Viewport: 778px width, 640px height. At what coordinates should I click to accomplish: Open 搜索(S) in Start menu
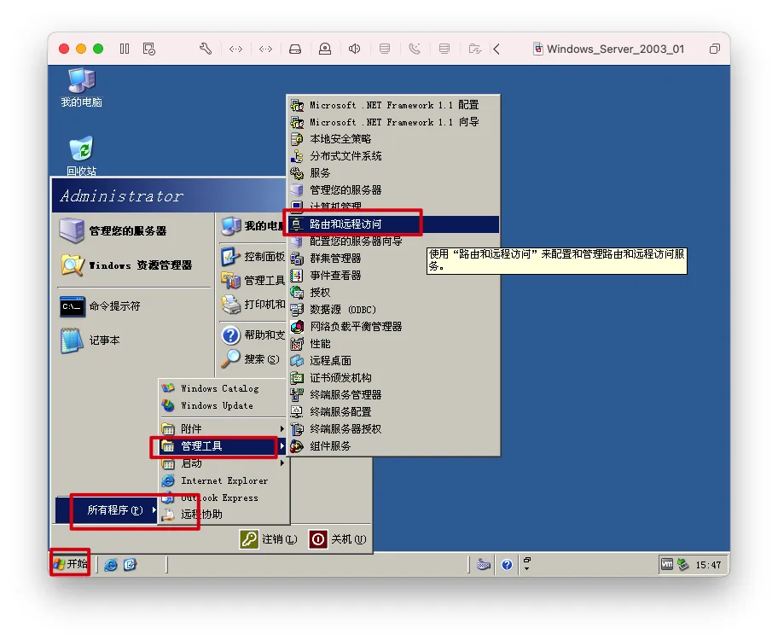point(251,359)
